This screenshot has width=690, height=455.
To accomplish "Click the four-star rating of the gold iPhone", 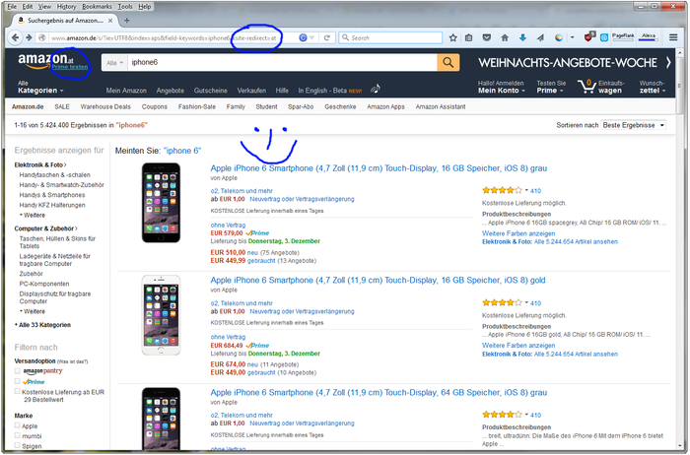I will (x=502, y=303).
